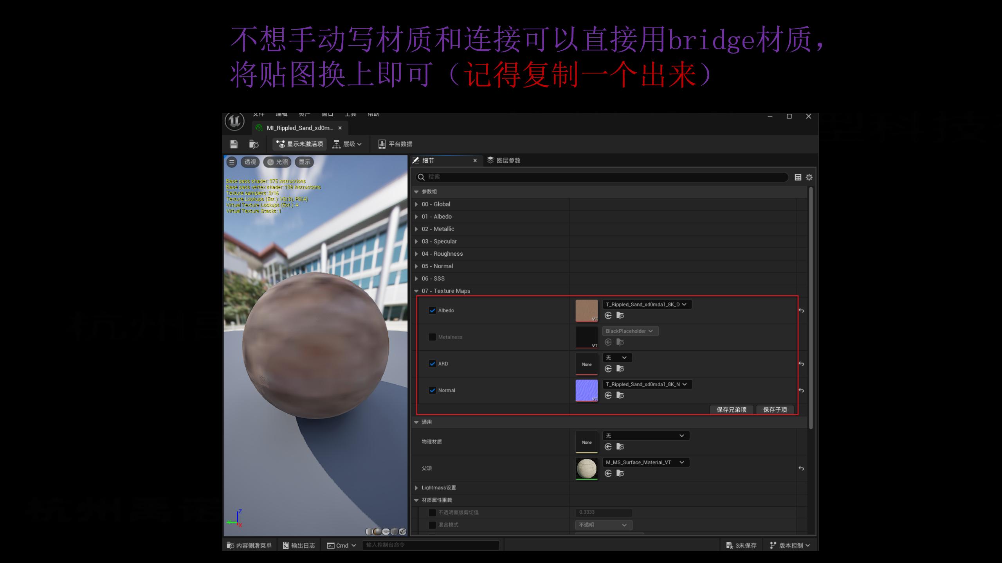
Task: Toggle the Normal texture checkbox
Action: click(x=432, y=390)
